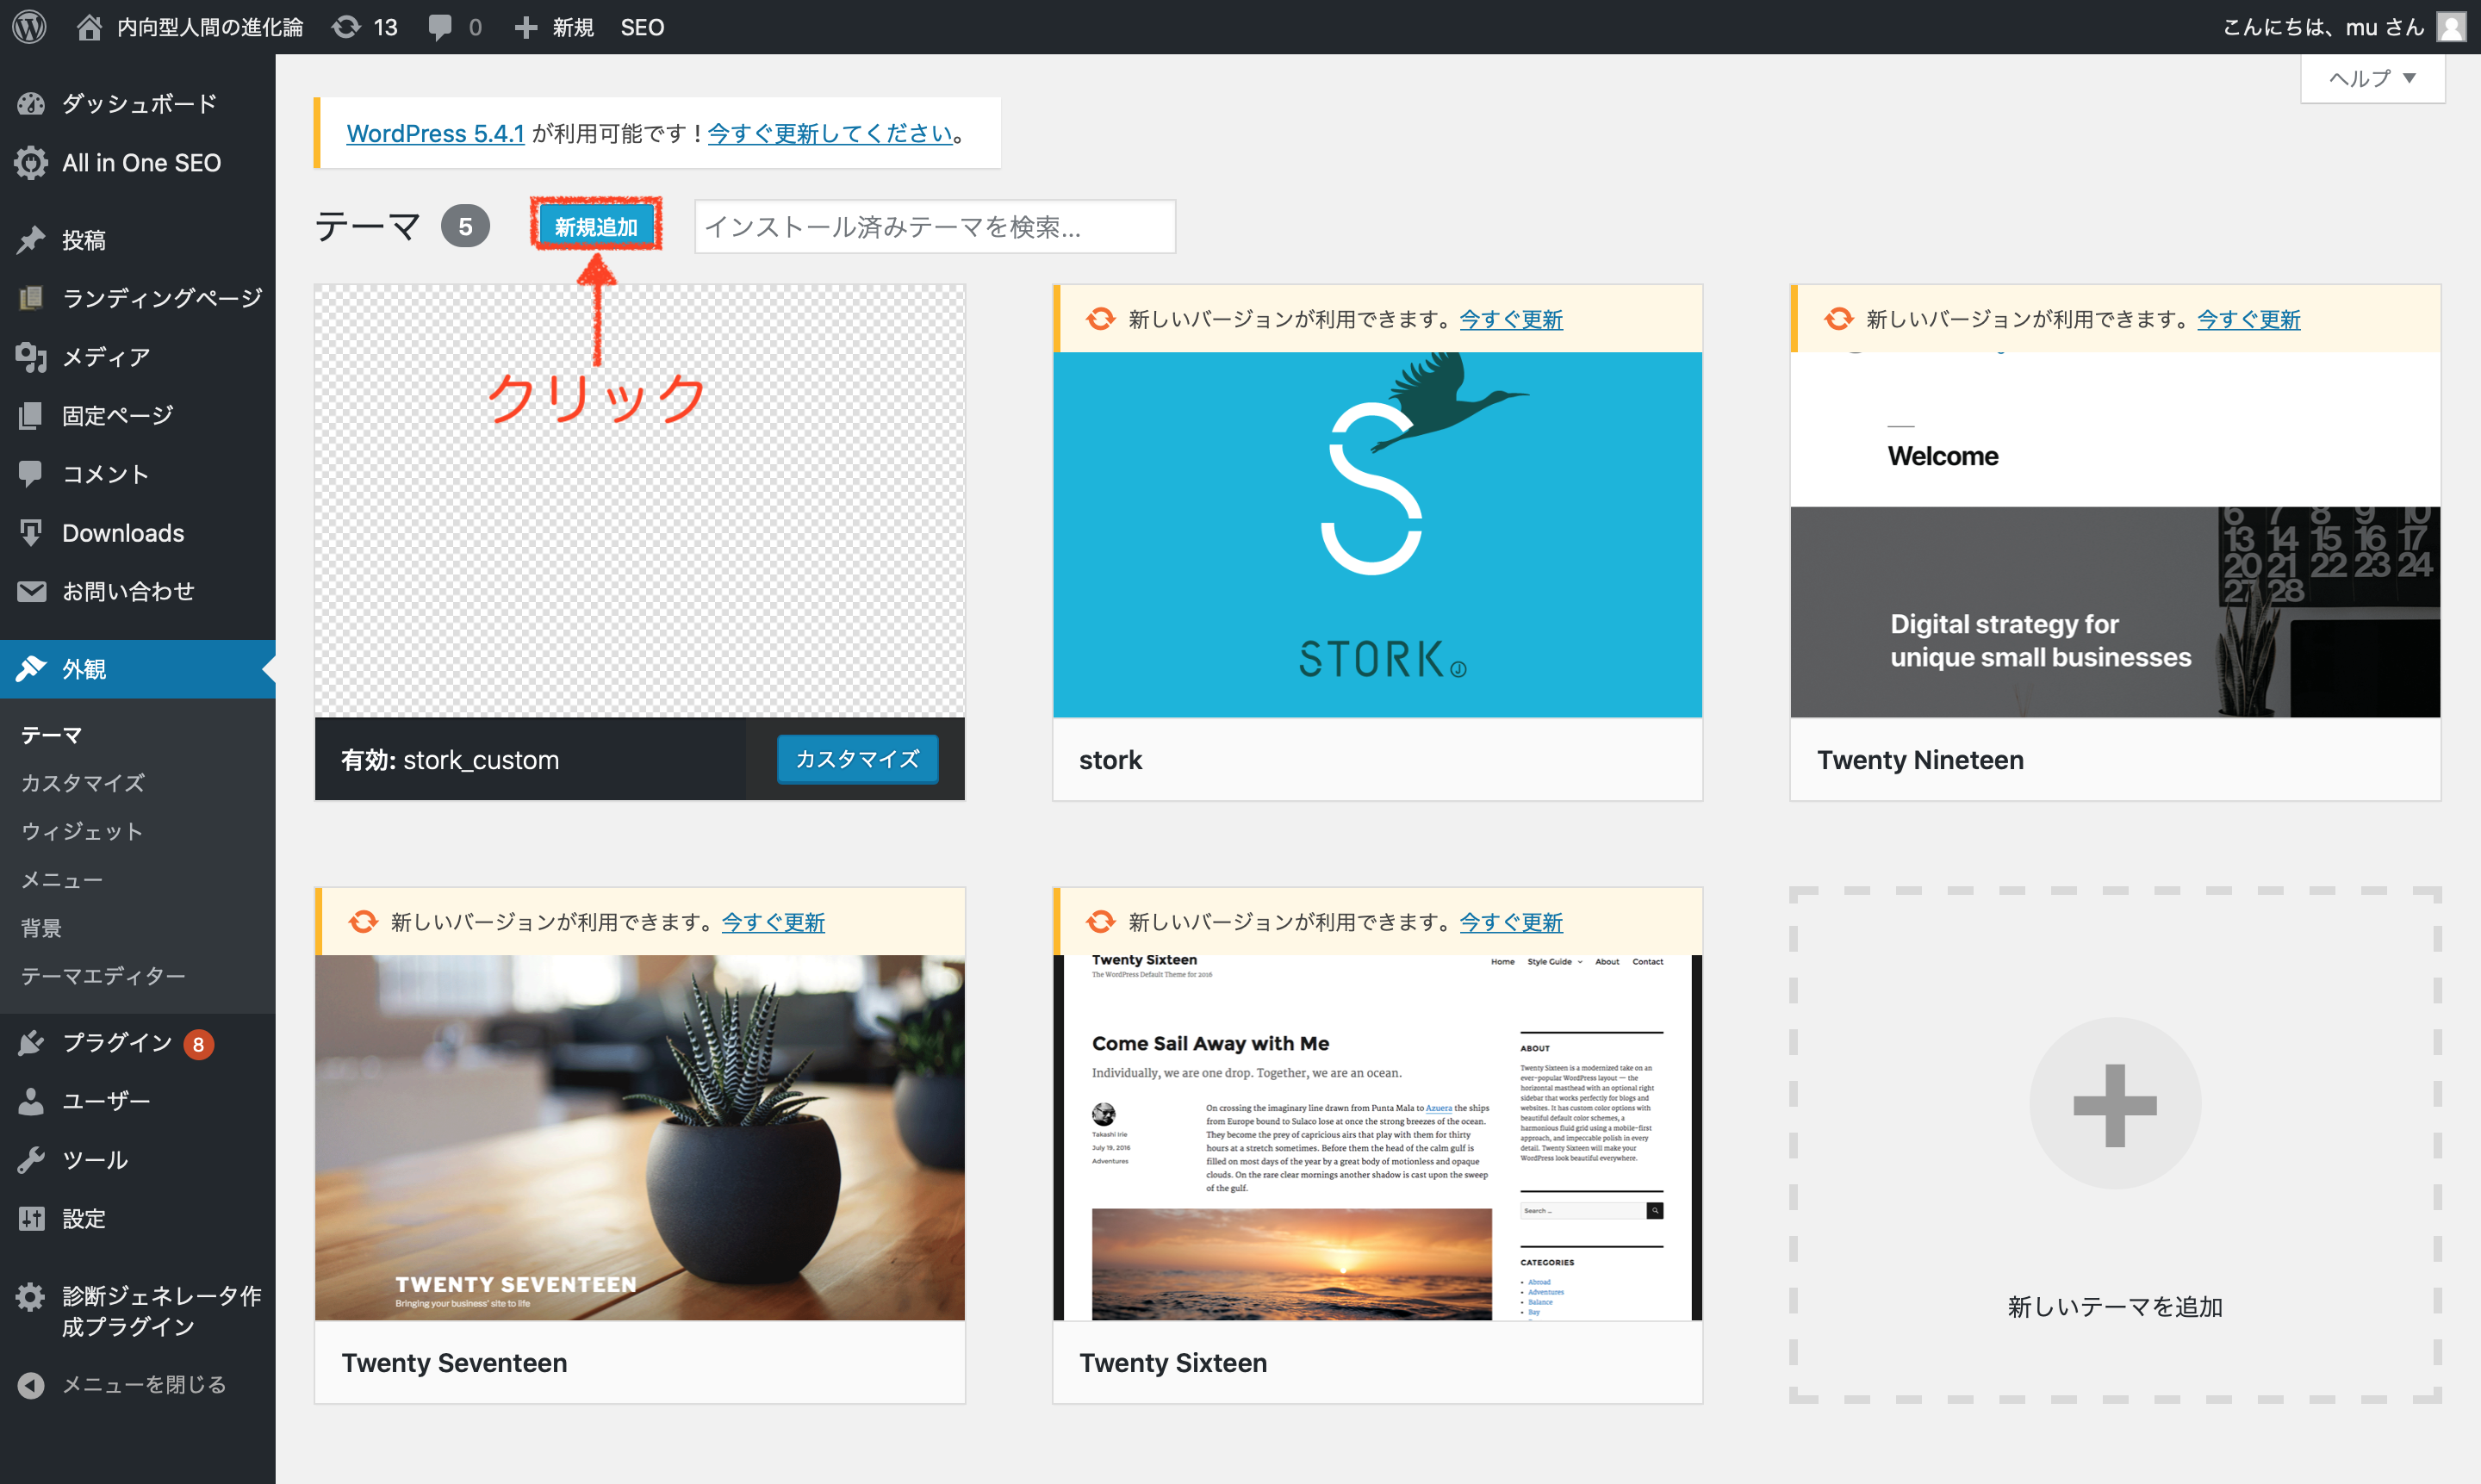
Task: Open the Twenty Nineteen theme thumbnail
Action: pos(2115,534)
